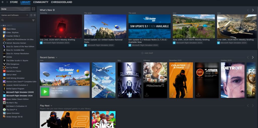Show previous Recent Games arrow
The image size is (258, 128).
tap(248, 57)
